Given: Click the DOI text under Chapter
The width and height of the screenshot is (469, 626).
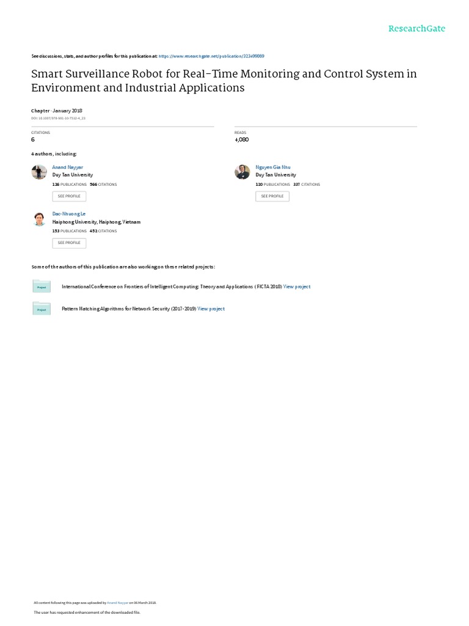Looking at the screenshot, I should coord(59,117).
